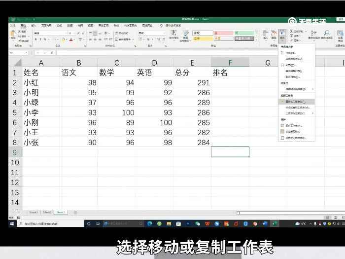
Task: Toggle Underline formatting
Action: (x=45, y=39)
